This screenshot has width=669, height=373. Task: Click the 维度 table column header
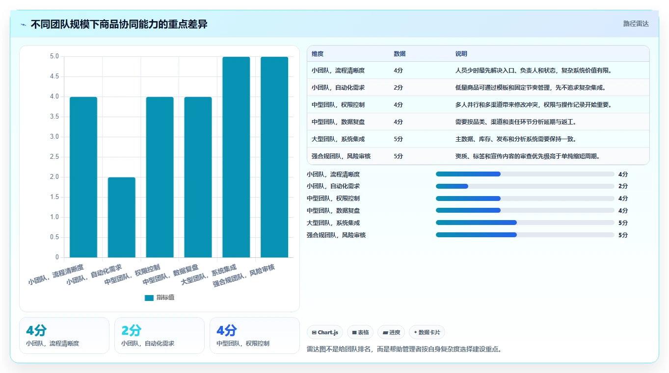pos(318,54)
